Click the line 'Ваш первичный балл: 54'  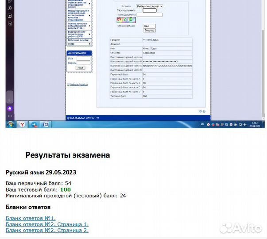click(x=39, y=183)
